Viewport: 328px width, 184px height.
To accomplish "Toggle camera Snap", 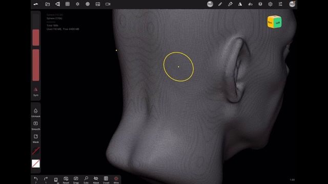I will tap(76, 180).
